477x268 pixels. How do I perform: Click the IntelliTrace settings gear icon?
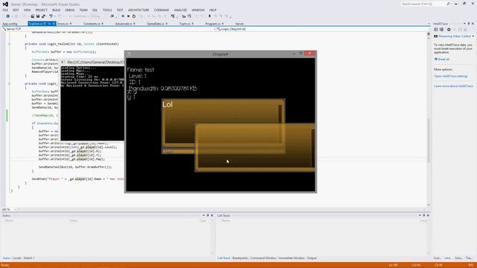pyautogui.click(x=449, y=30)
